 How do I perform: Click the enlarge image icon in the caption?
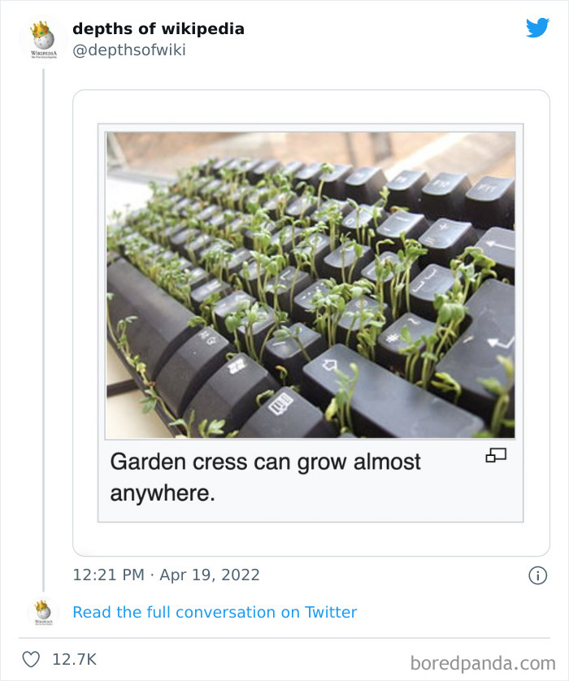496,456
